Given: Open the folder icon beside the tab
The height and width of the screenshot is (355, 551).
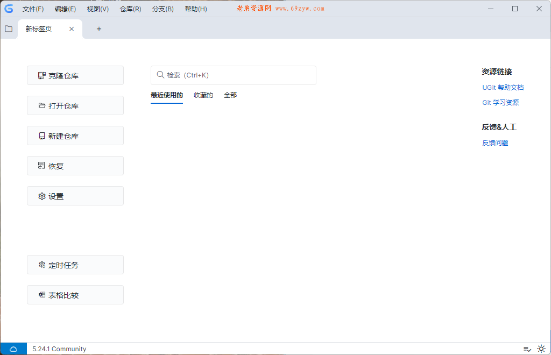Looking at the screenshot, I should [x=9, y=29].
